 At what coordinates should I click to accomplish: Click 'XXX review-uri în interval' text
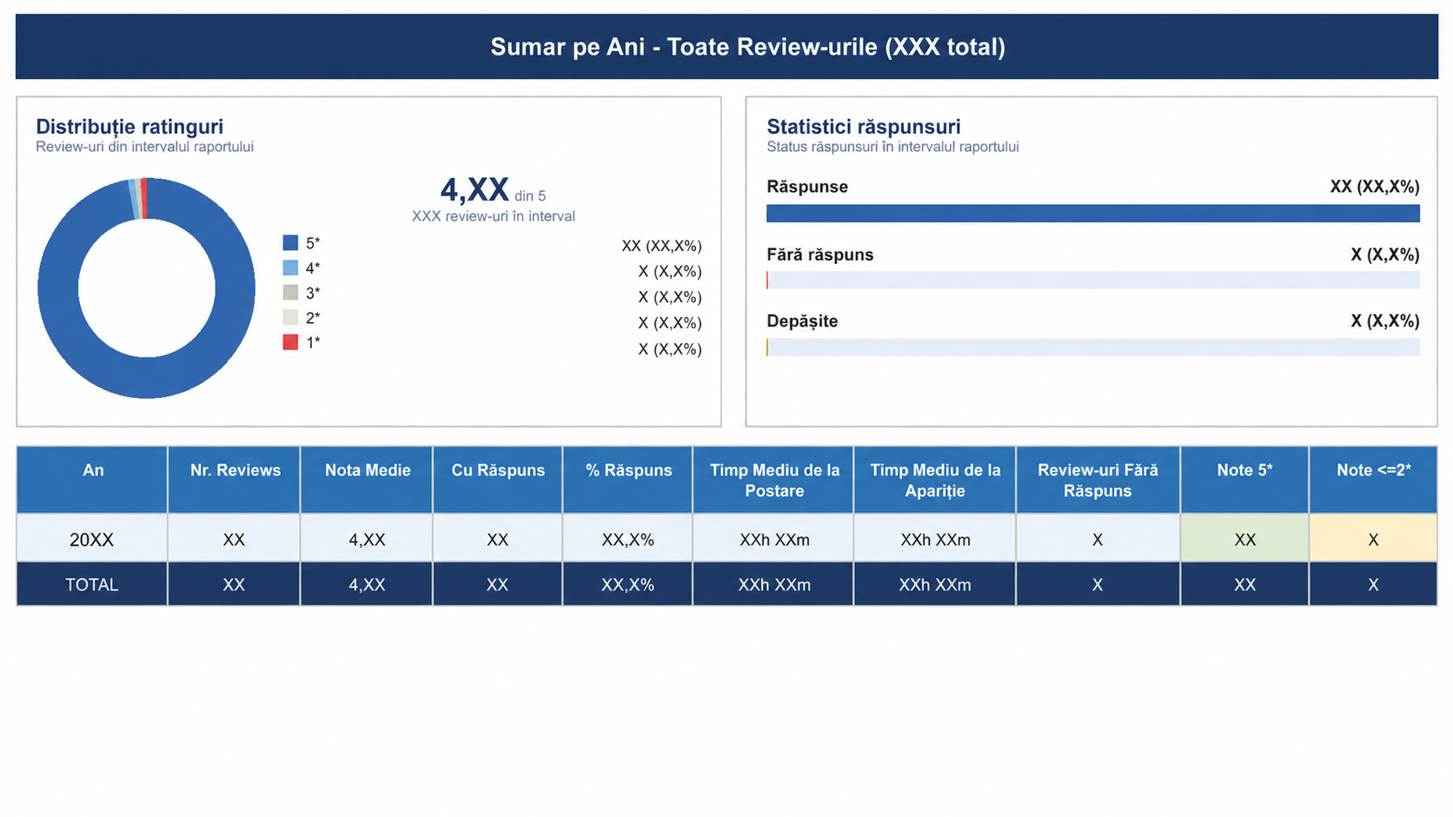pyautogui.click(x=494, y=216)
